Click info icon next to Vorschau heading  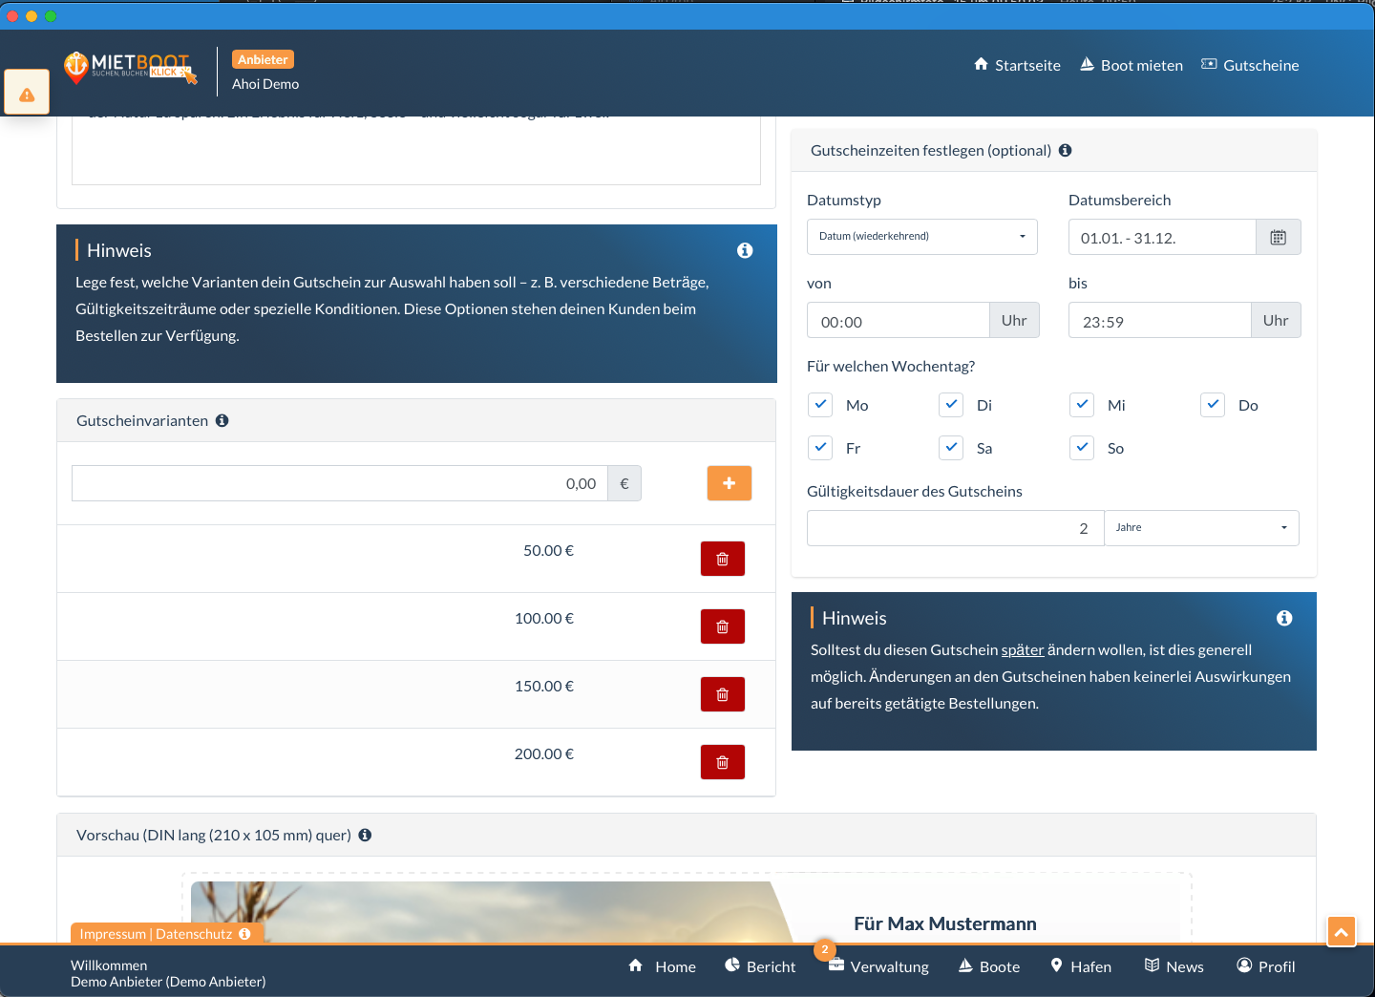click(x=365, y=836)
